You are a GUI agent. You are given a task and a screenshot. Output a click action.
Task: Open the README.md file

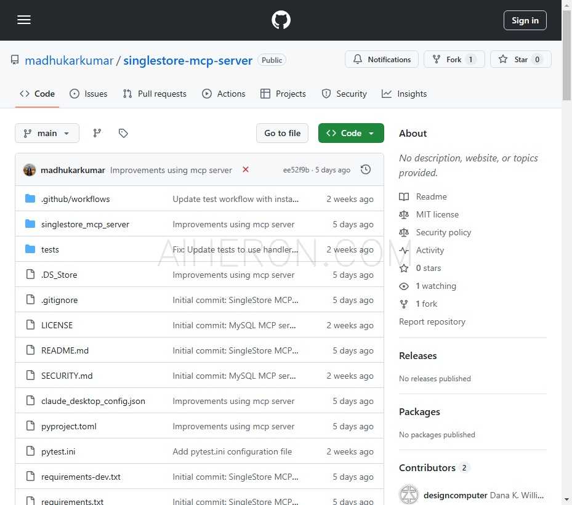click(65, 350)
